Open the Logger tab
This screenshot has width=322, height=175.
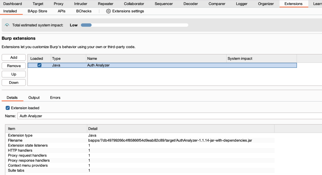coord(241,4)
